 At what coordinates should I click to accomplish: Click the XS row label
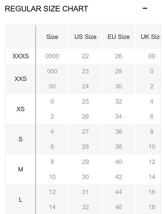point(21,109)
